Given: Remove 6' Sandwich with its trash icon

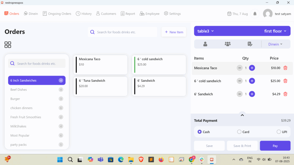Looking at the screenshot, I should coord(285,94).
